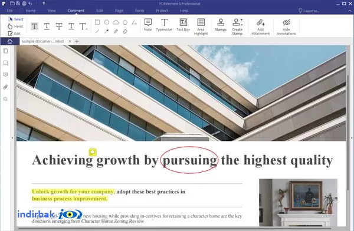This screenshot has height=231, width=354.
Task: Choose the Pencil drawing tool
Action: [116, 31]
